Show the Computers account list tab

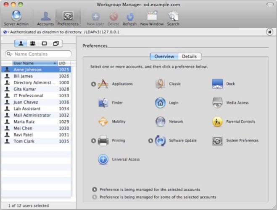pyautogui.click(x=44, y=43)
